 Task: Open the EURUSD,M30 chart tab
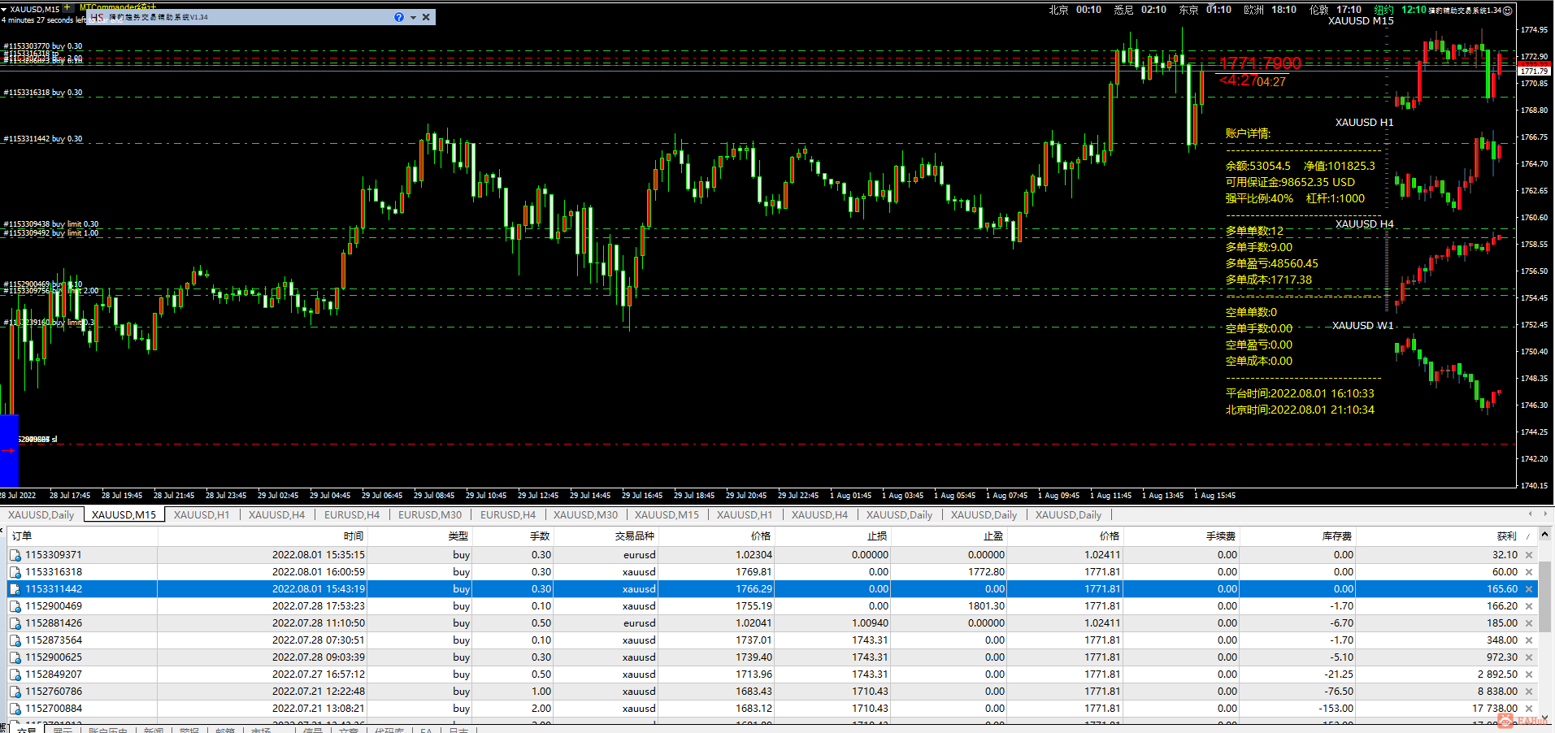(x=429, y=514)
